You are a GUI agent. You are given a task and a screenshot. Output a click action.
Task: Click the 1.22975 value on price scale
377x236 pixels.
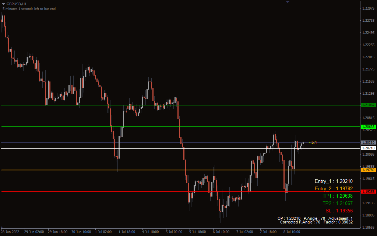[368, 8]
